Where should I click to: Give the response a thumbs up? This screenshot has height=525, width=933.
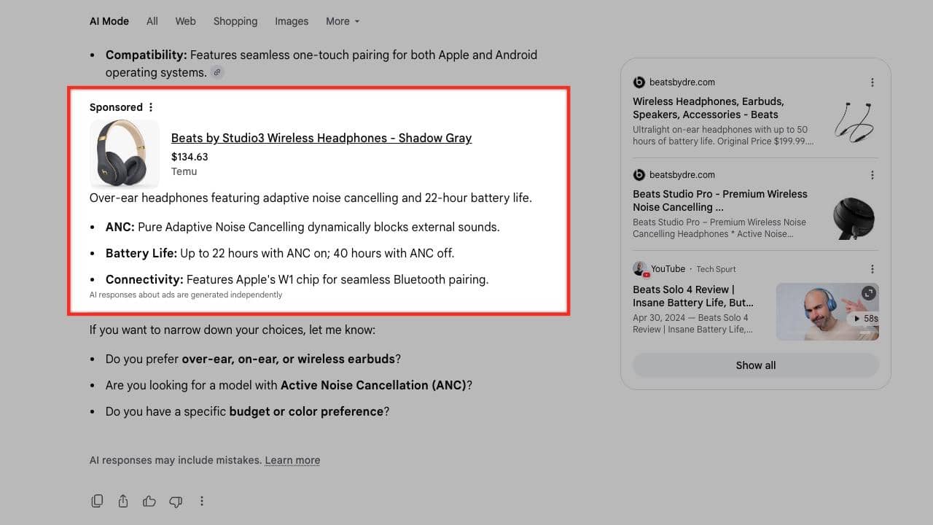(x=149, y=501)
